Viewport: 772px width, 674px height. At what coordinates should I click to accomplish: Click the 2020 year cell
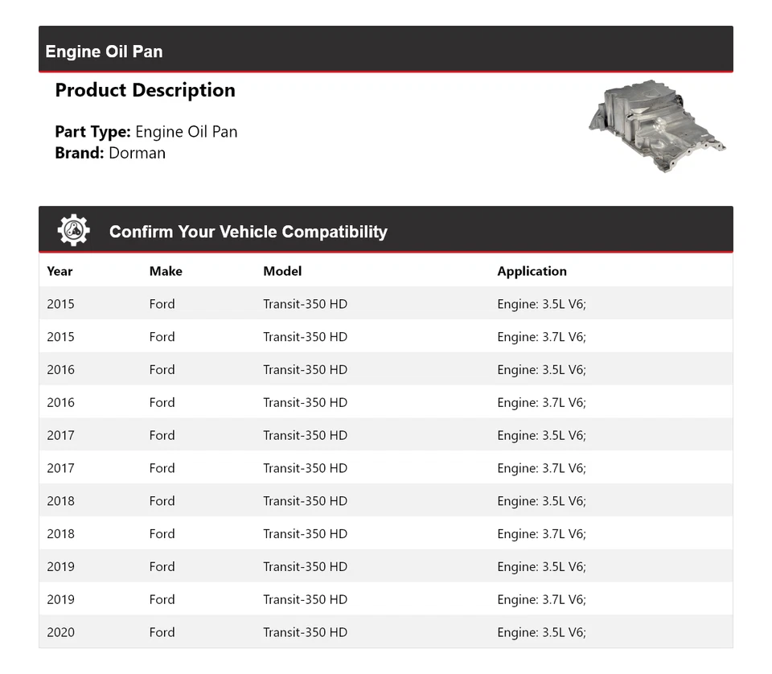tap(60, 632)
